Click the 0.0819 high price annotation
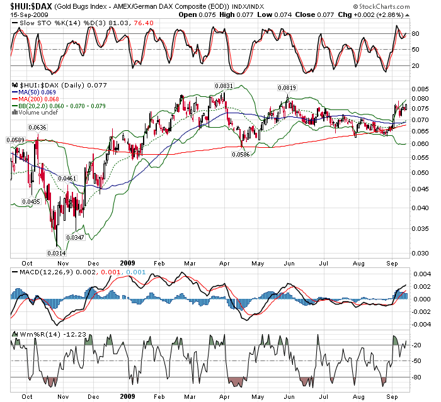Screen dimensions: 441x402 (287, 87)
